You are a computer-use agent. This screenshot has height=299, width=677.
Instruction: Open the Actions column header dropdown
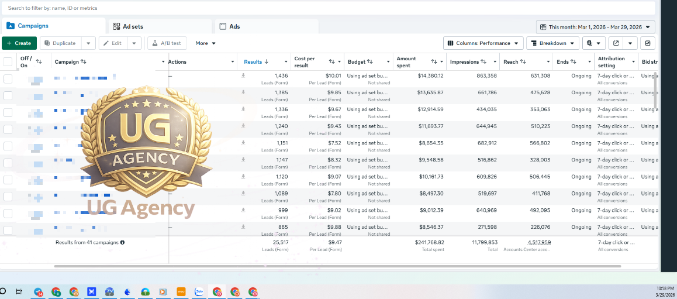pyautogui.click(x=233, y=62)
